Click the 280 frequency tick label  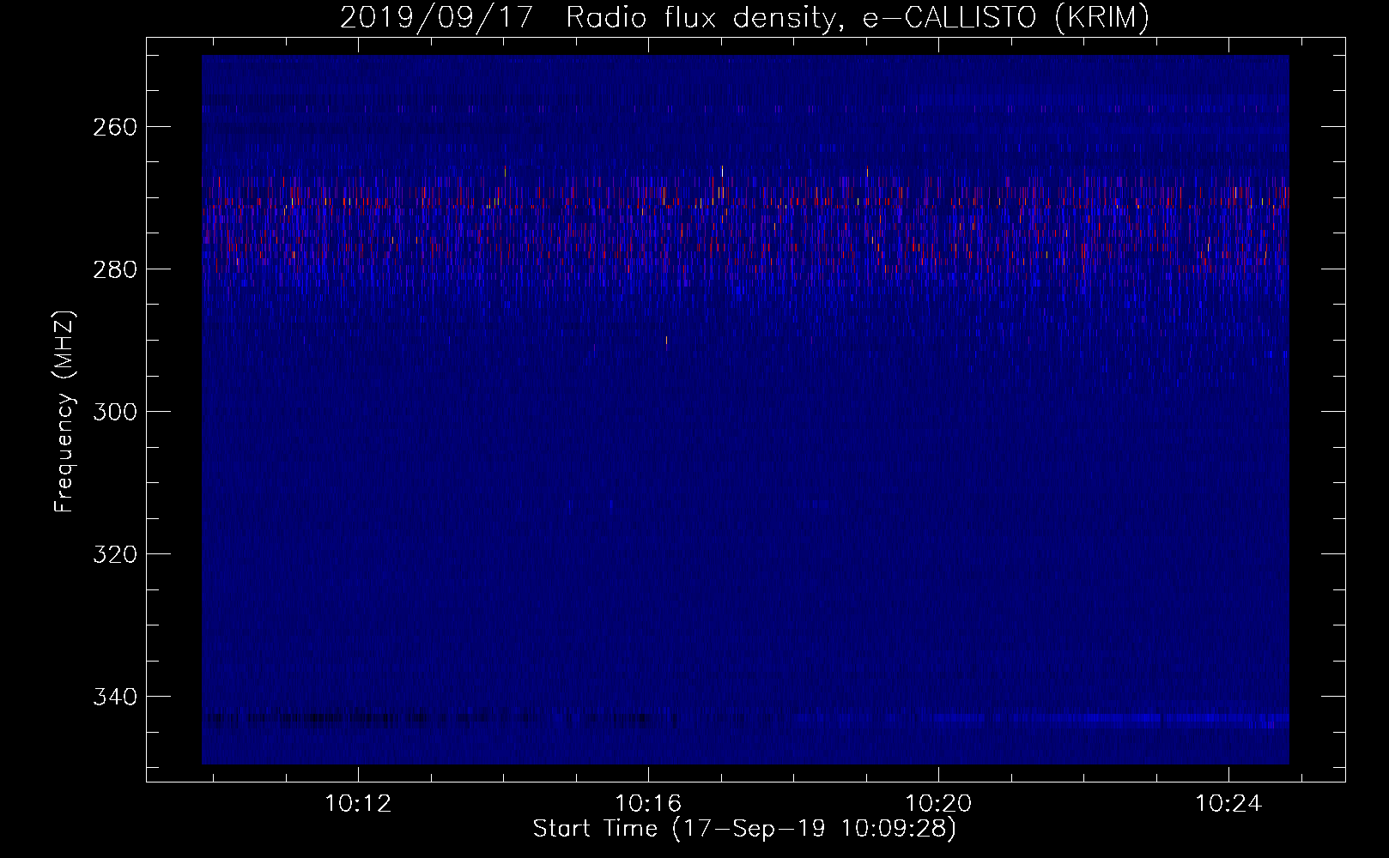(x=114, y=269)
